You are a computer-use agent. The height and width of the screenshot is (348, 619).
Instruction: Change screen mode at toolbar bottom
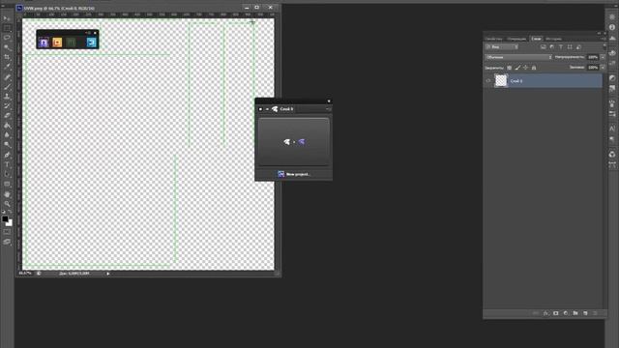7,242
